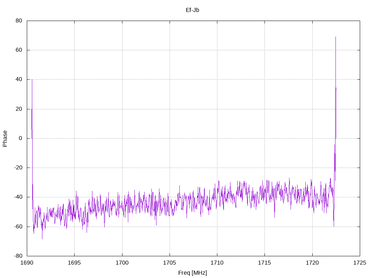Click the y-axis tick label 40
Viewport: 371px width, 278px height.
19,79
